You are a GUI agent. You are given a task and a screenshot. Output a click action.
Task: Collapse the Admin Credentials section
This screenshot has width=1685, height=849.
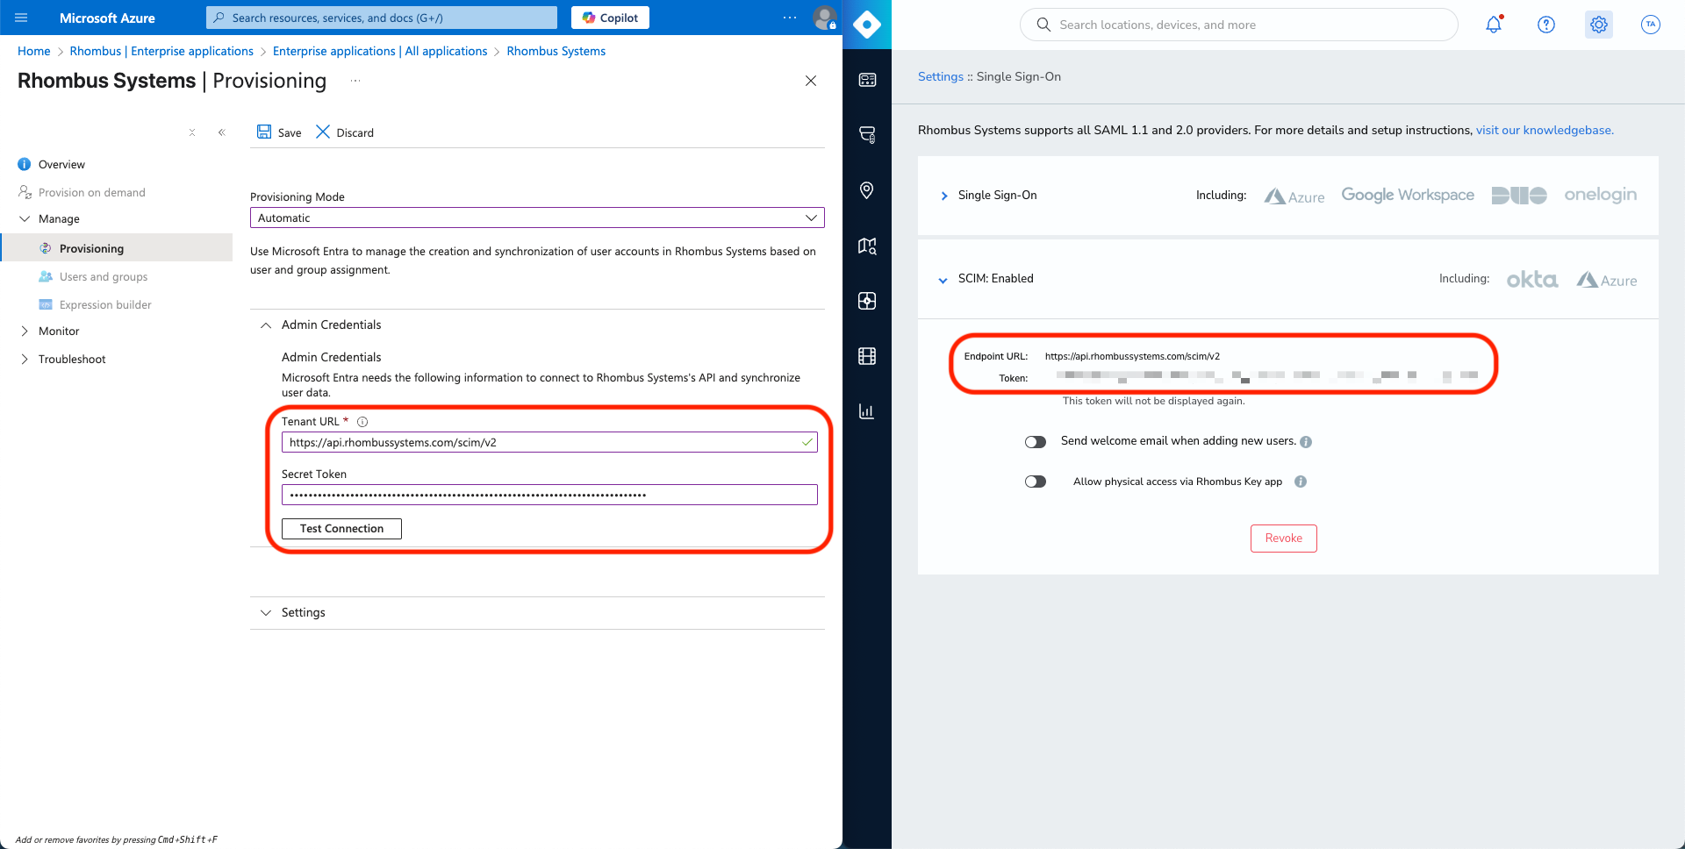pyautogui.click(x=266, y=325)
